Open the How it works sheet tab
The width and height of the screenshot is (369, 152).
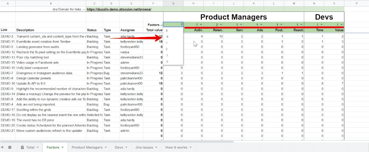(x=176, y=147)
